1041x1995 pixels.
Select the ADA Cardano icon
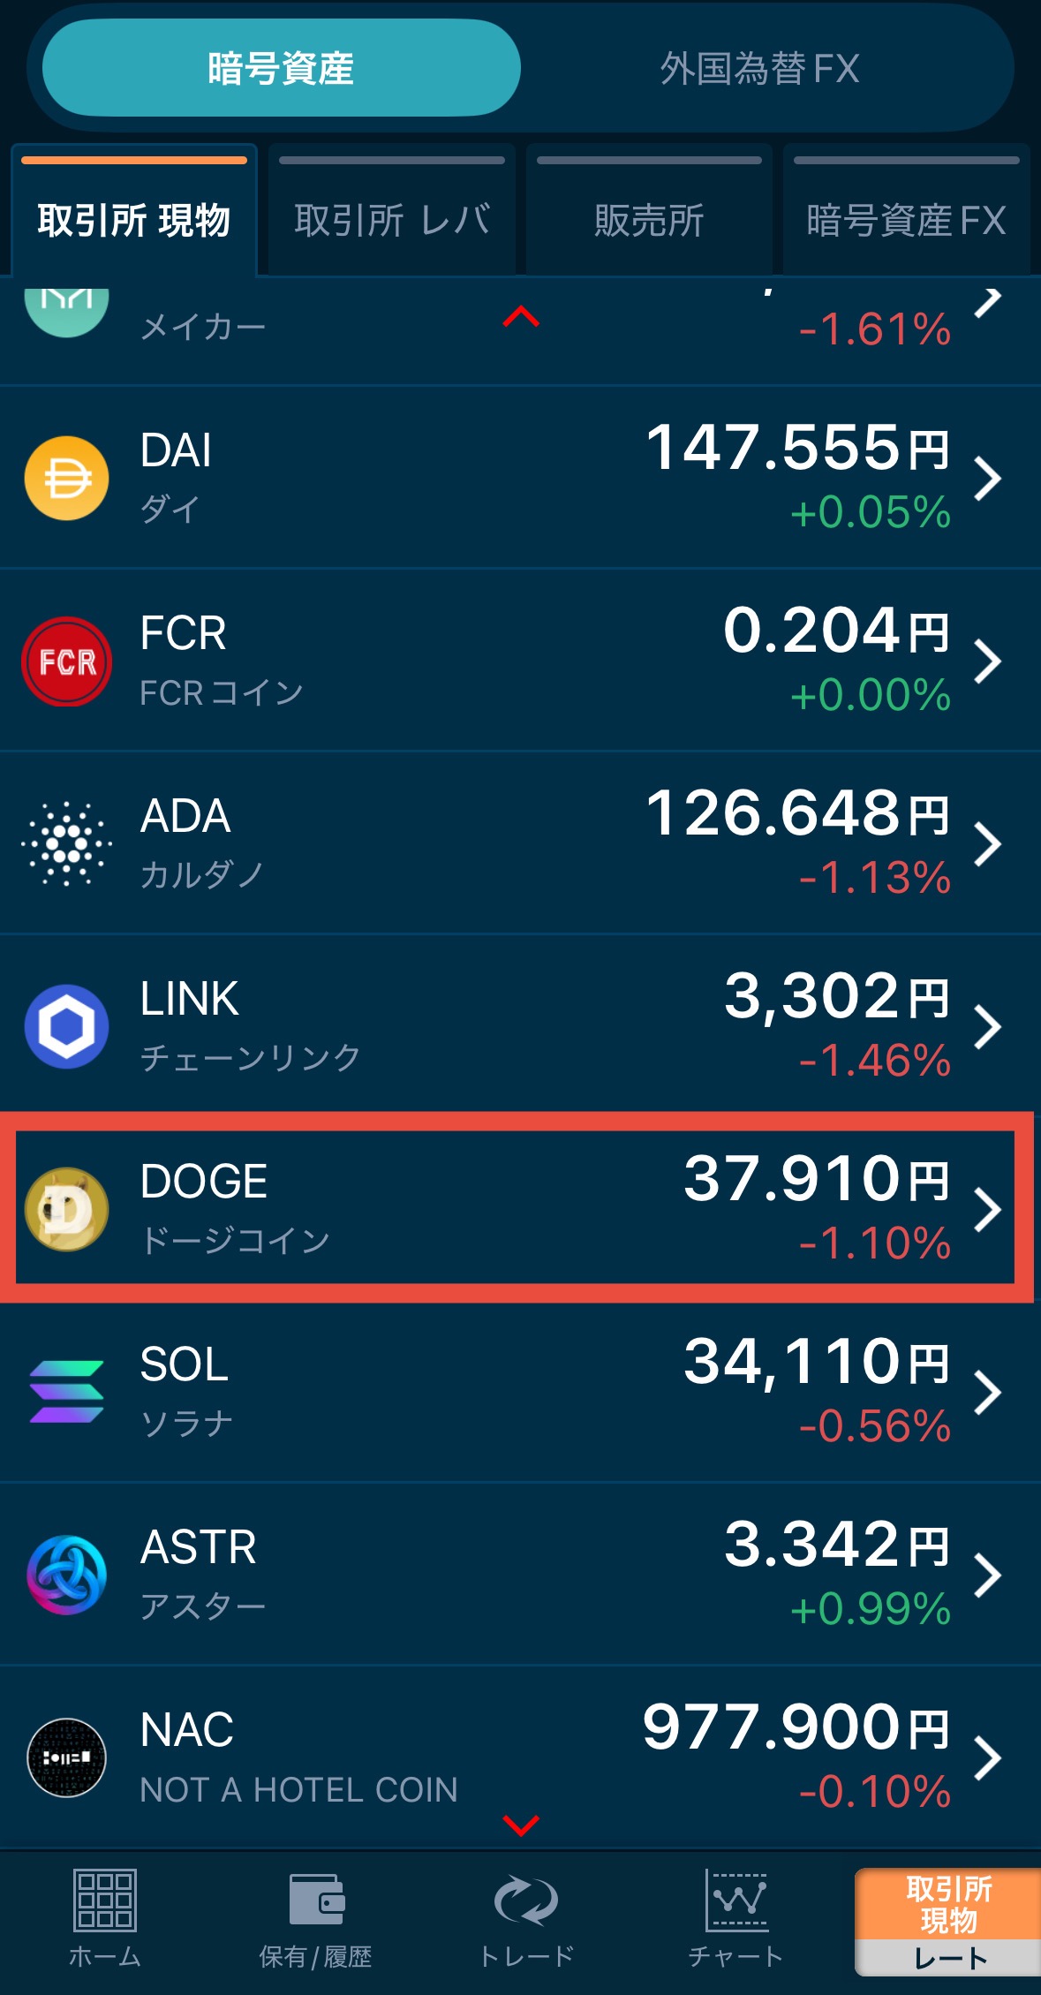tap(67, 843)
